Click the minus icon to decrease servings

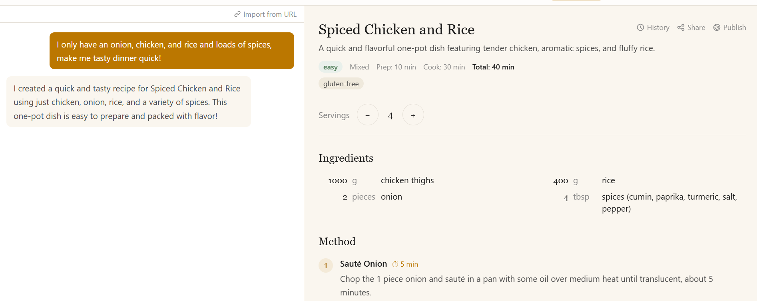[367, 115]
